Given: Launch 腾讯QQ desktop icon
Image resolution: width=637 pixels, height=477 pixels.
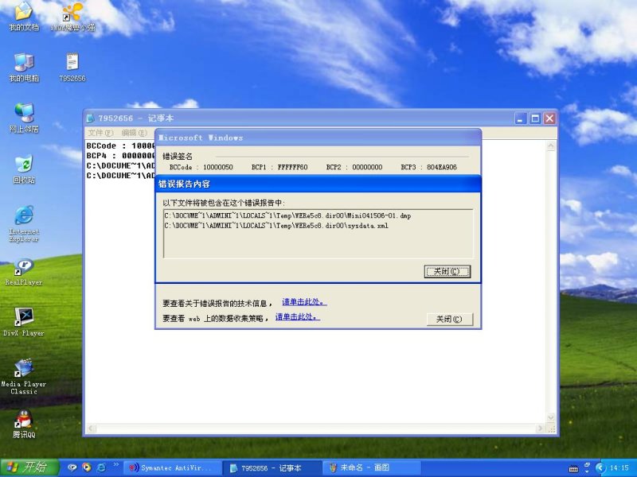Looking at the screenshot, I should (x=23, y=420).
